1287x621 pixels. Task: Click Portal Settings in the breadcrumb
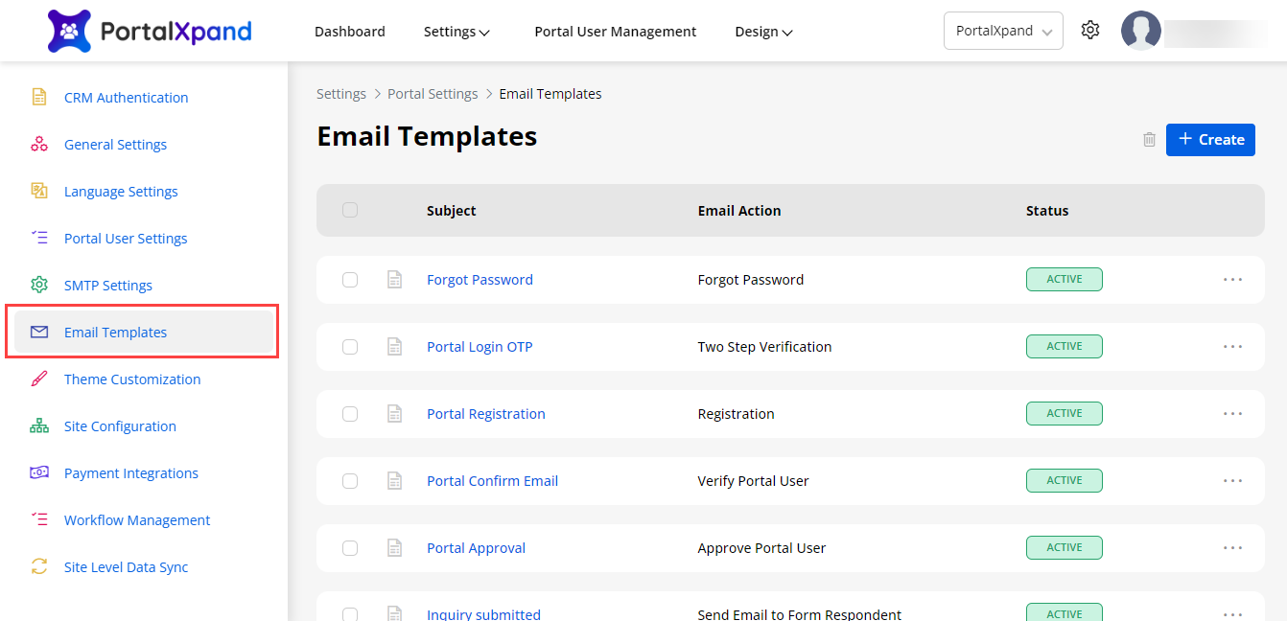(x=433, y=94)
